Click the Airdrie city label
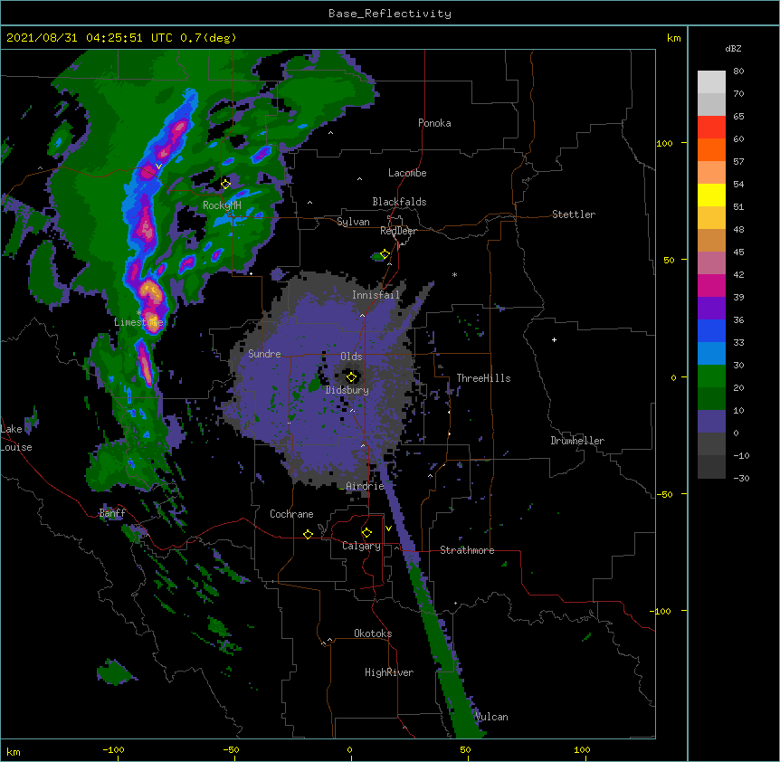The width and height of the screenshot is (780, 762). pyautogui.click(x=365, y=486)
